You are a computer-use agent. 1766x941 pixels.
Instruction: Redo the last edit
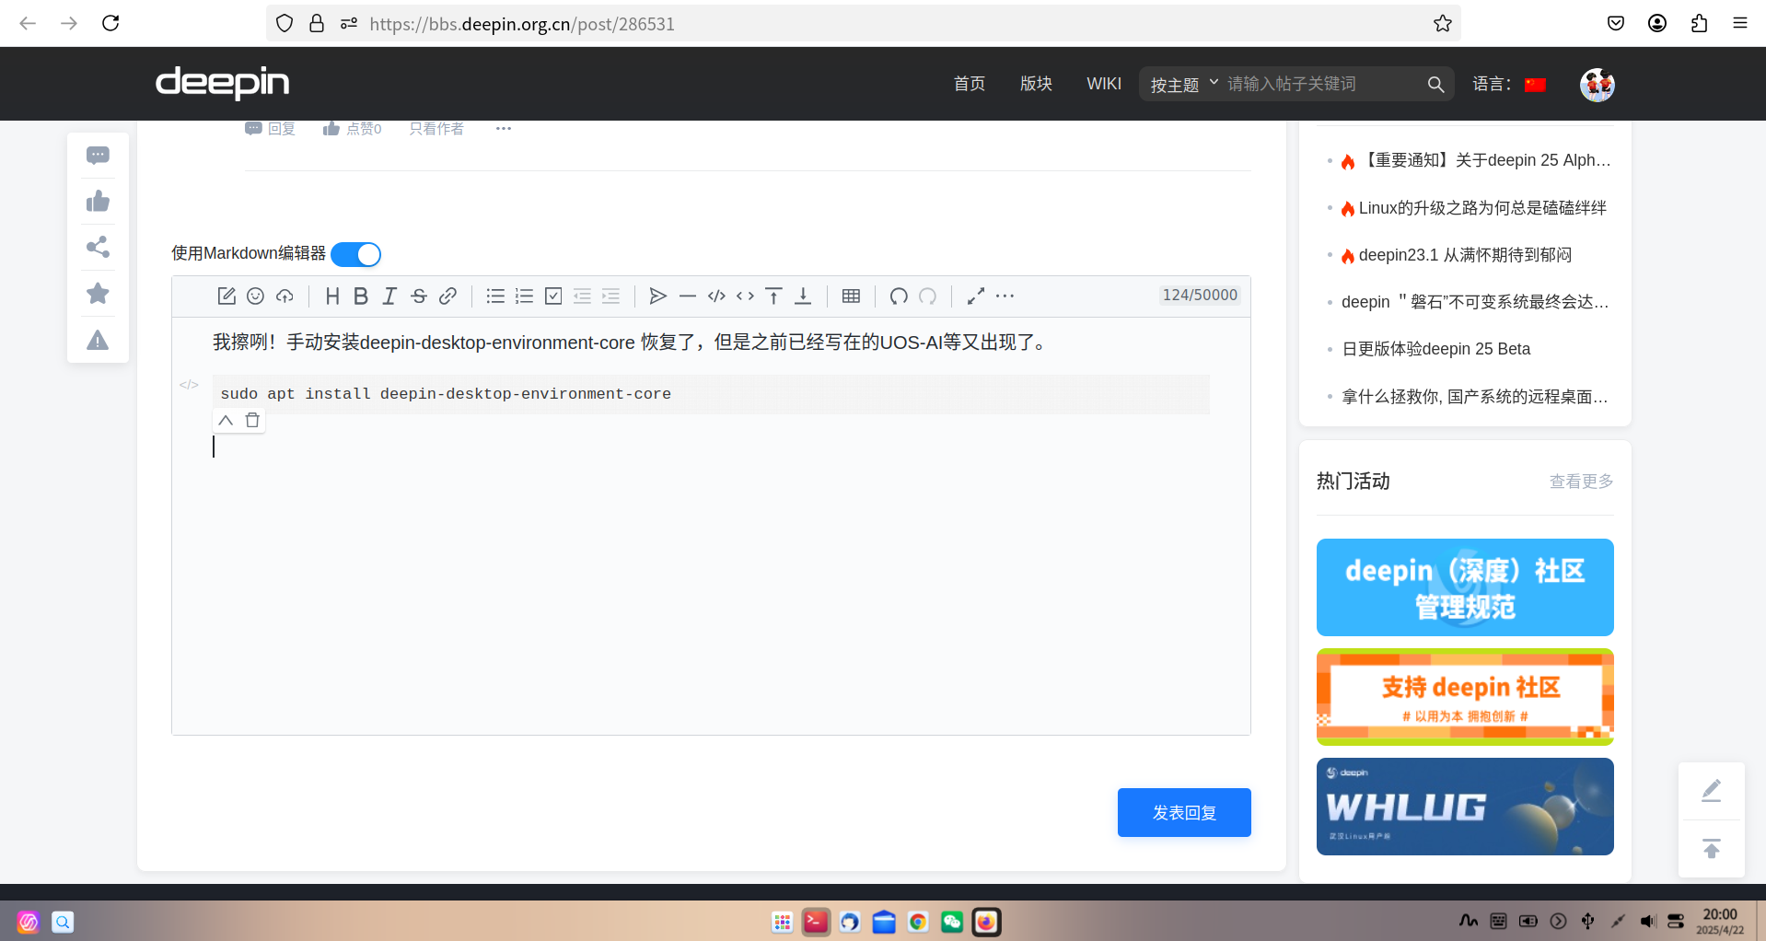tap(928, 296)
